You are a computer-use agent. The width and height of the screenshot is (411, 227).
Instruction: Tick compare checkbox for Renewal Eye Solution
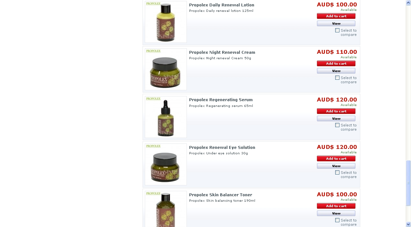click(x=337, y=173)
